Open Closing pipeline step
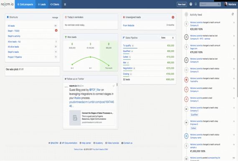Viewport: 238px width, 161px height. [126, 74]
